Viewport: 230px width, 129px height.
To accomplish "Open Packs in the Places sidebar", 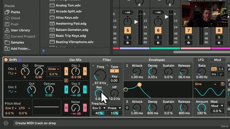I will click(x=12, y=12).
